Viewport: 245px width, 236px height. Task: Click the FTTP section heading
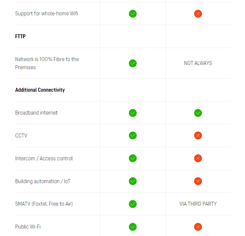[x=20, y=36]
